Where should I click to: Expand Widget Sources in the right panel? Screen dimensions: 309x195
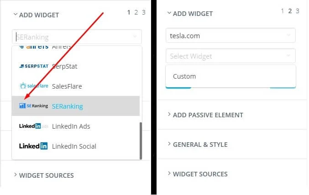200,174
